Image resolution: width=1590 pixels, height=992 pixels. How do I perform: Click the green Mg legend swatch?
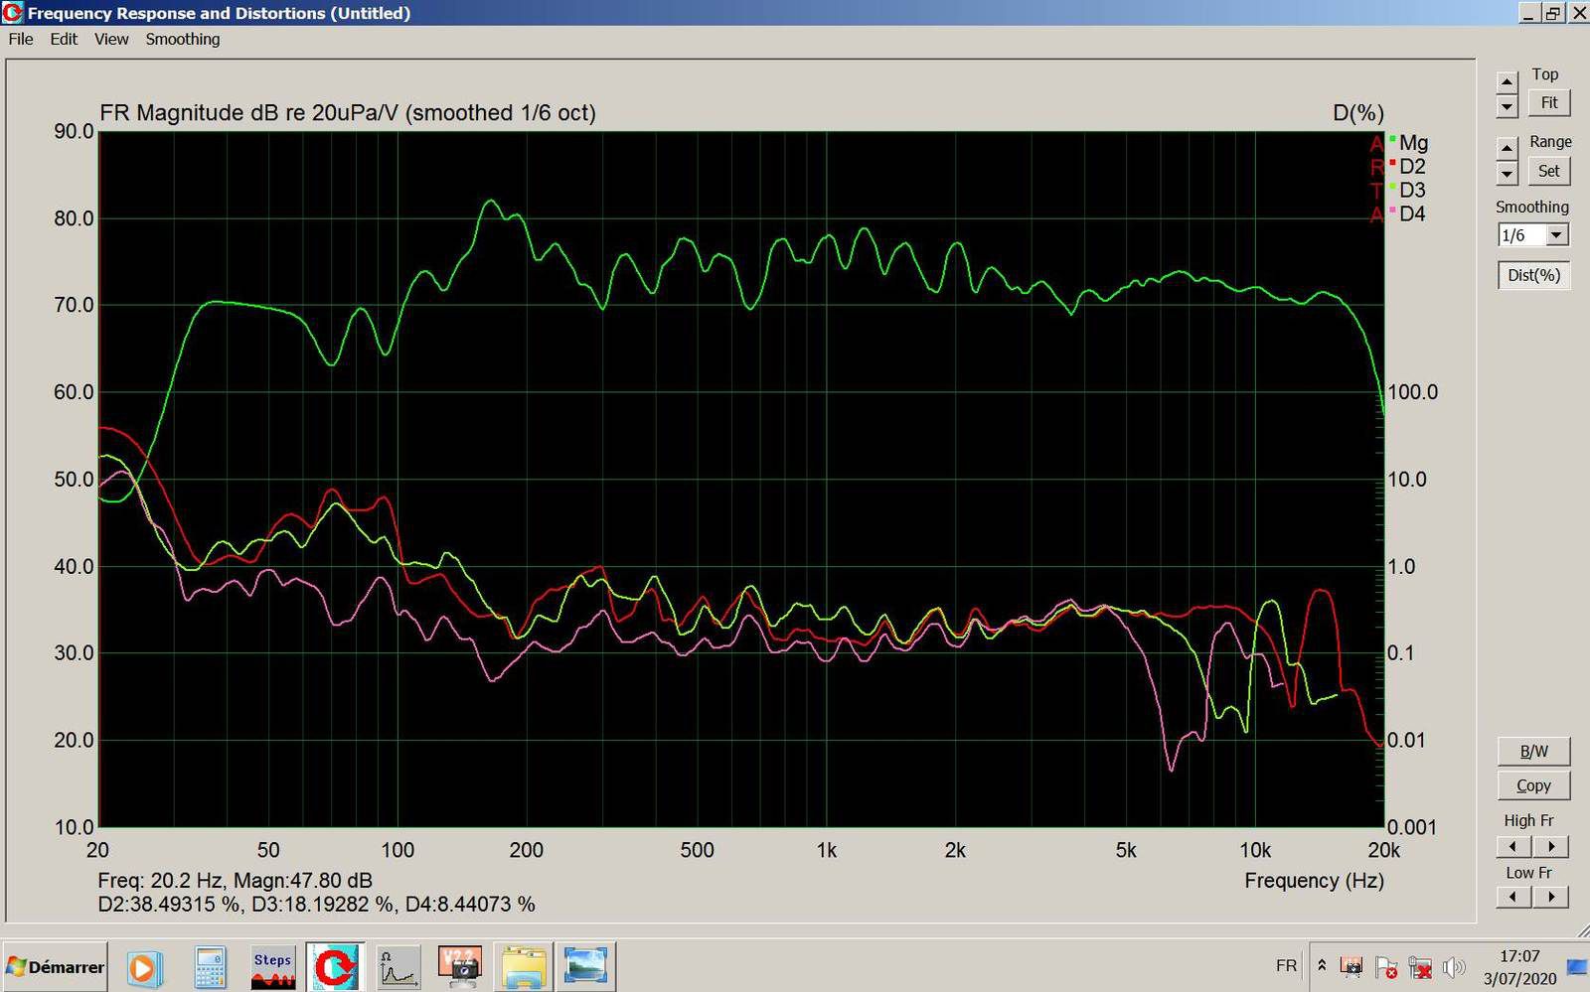point(1392,139)
